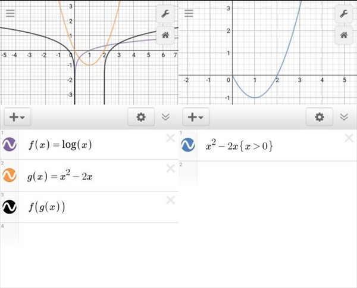Hide the orange g(x) parabola curve
Viewport: 357px width, 288px height.
pyautogui.click(x=10, y=176)
